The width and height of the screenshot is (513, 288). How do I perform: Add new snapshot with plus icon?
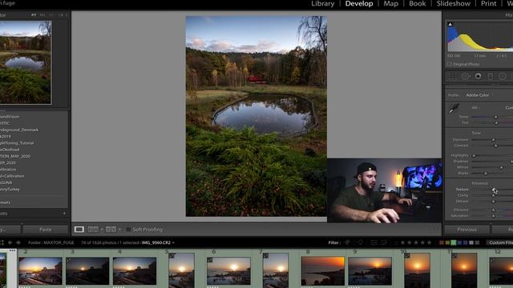(x=64, y=214)
